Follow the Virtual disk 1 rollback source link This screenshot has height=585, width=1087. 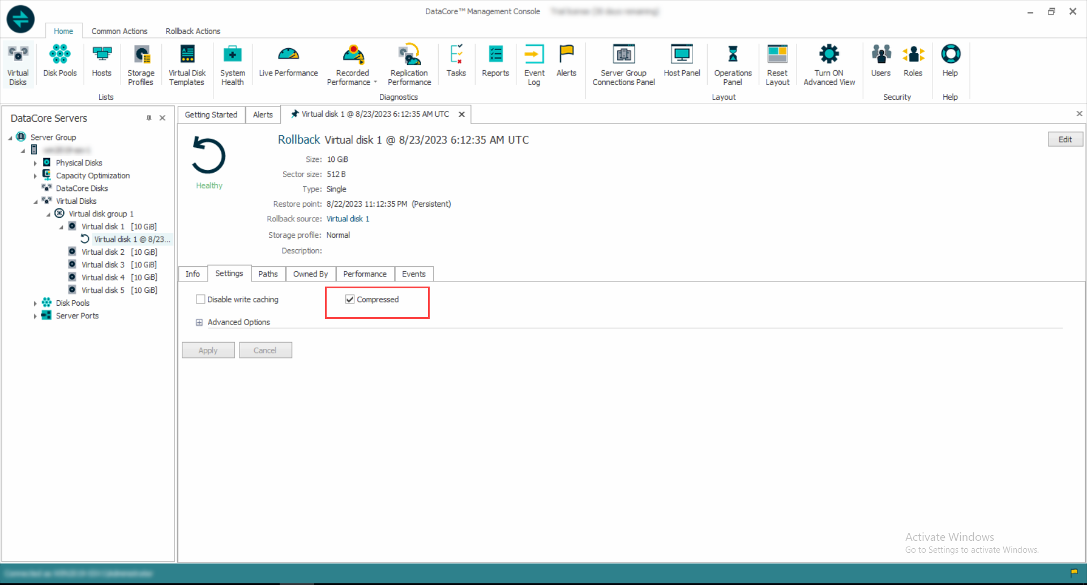click(x=348, y=219)
